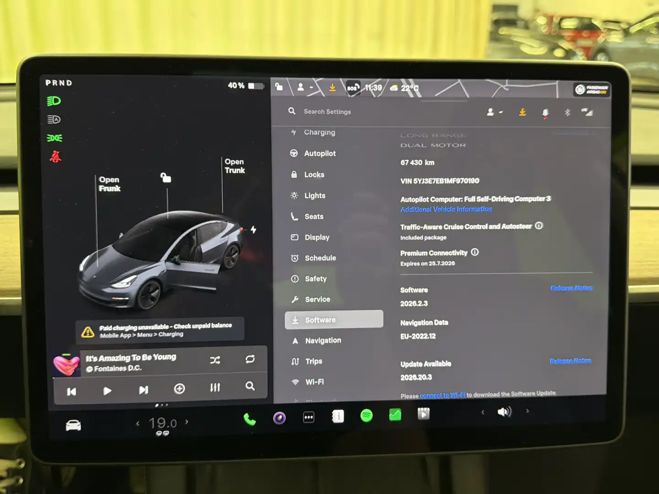Search music with the media player magnifier
The image size is (659, 494).
pos(250,386)
